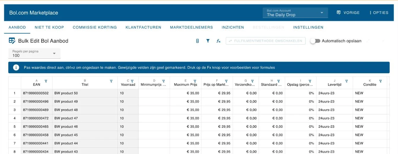398x154 pixels.
Task: Go to the KLANTFACTUREN tab
Action: click(x=144, y=27)
